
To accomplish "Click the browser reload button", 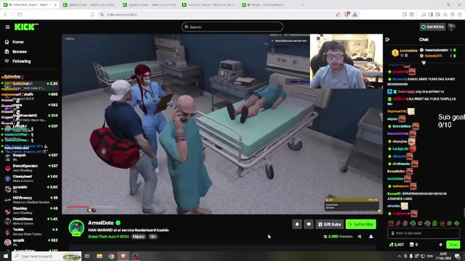I will click(x=20, y=14).
